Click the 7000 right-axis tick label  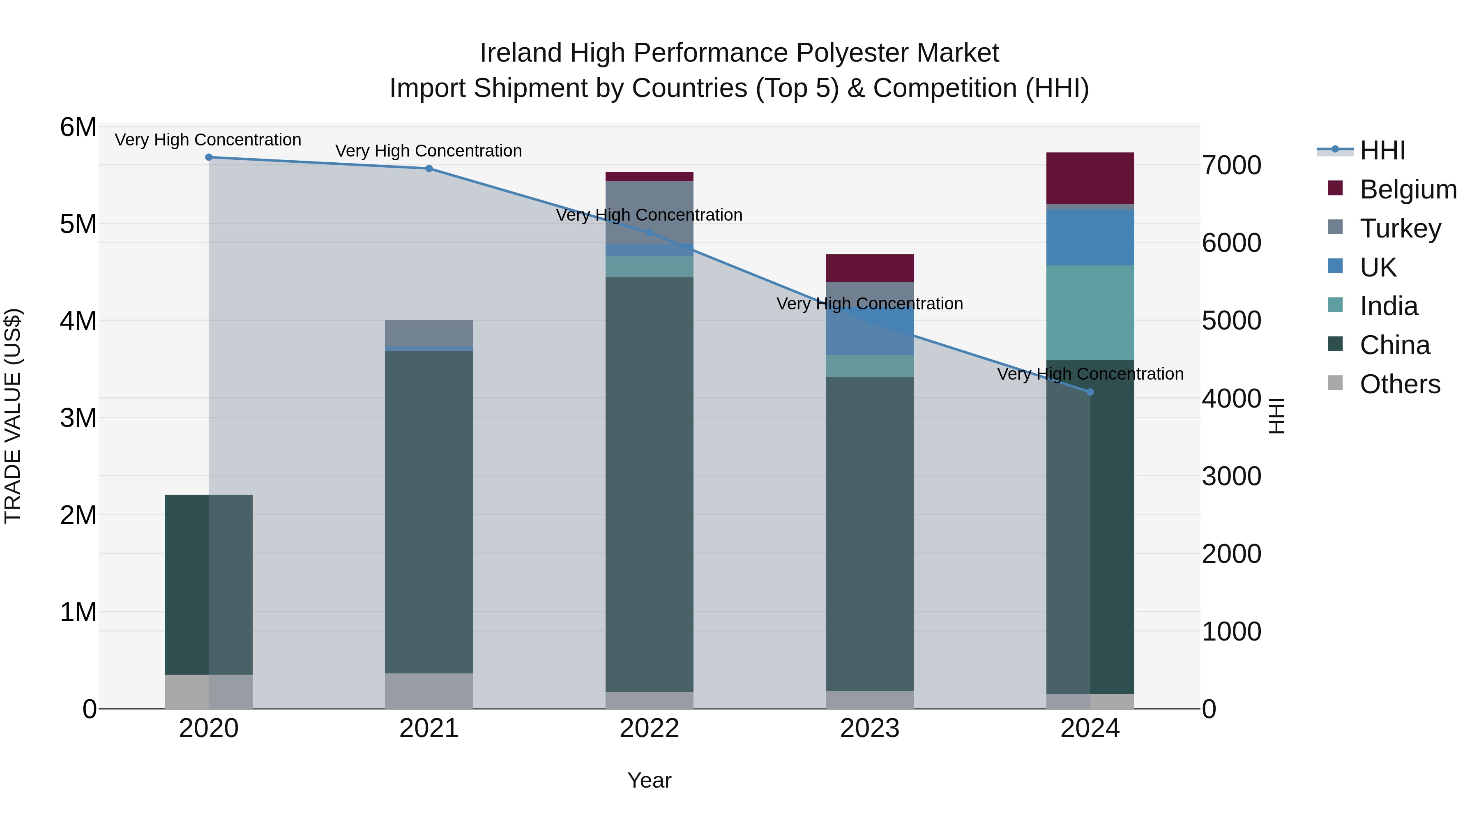click(1232, 165)
